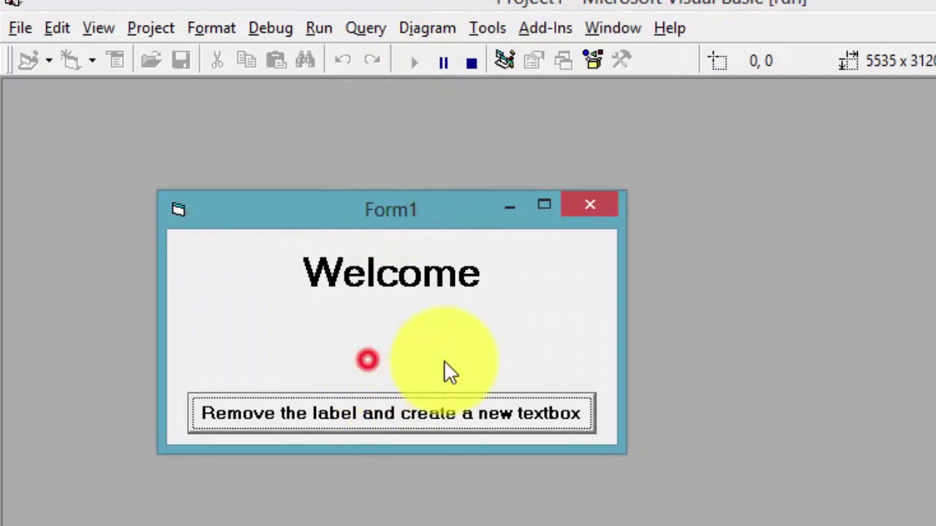Open the Tools menu
This screenshot has width=936, height=526.
click(x=488, y=28)
